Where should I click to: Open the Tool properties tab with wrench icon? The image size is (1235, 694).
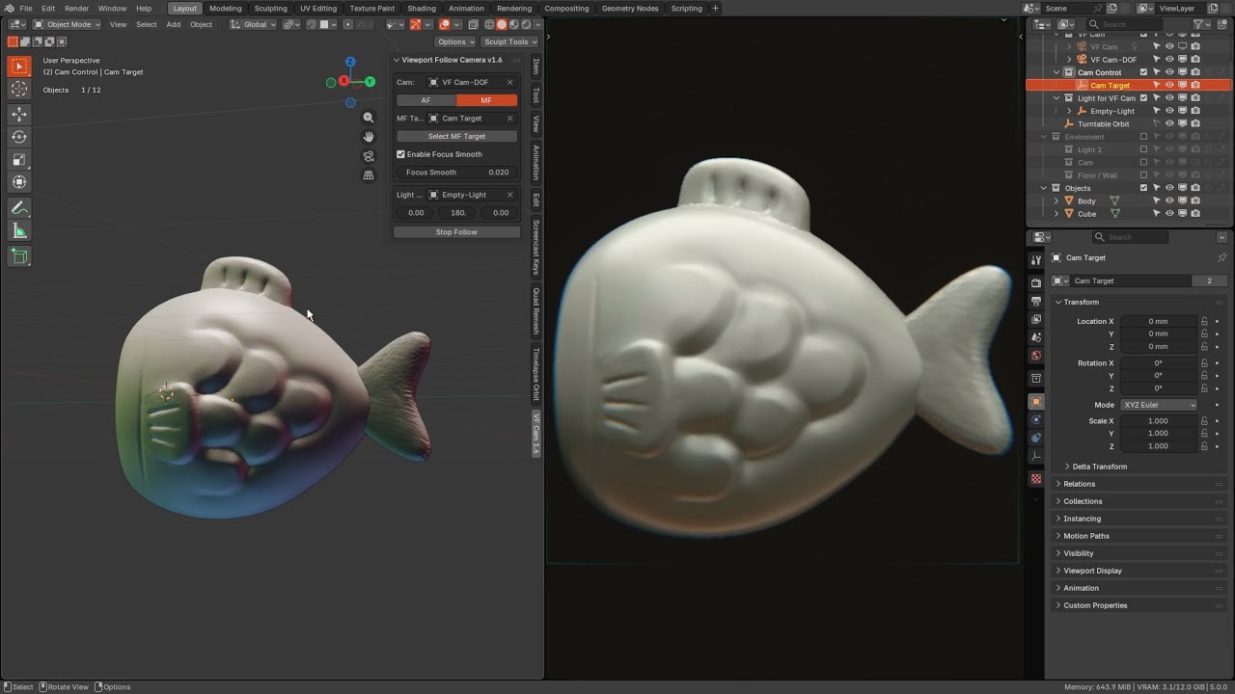[1036, 260]
